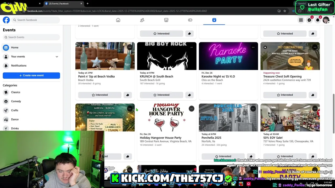Screen dimensions: 335x188
Task: Open options menu on Treasure Chest card
Action: [315, 47]
